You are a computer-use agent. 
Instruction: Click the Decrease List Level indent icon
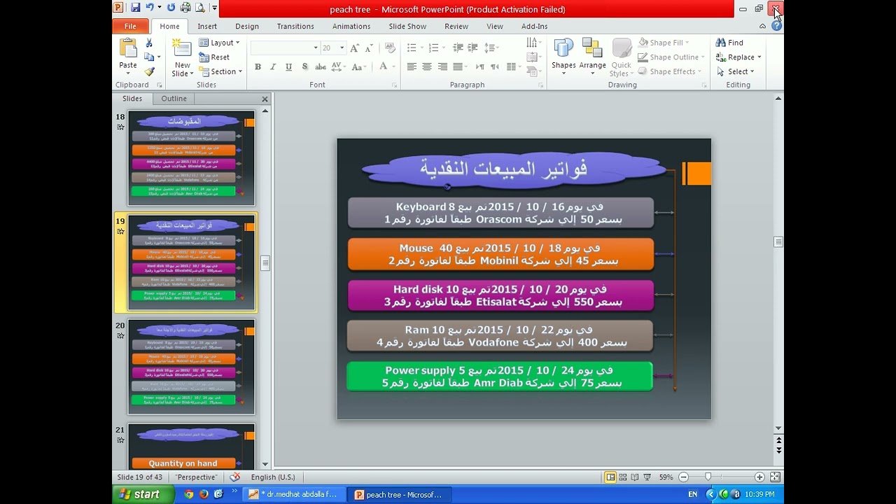(458, 48)
